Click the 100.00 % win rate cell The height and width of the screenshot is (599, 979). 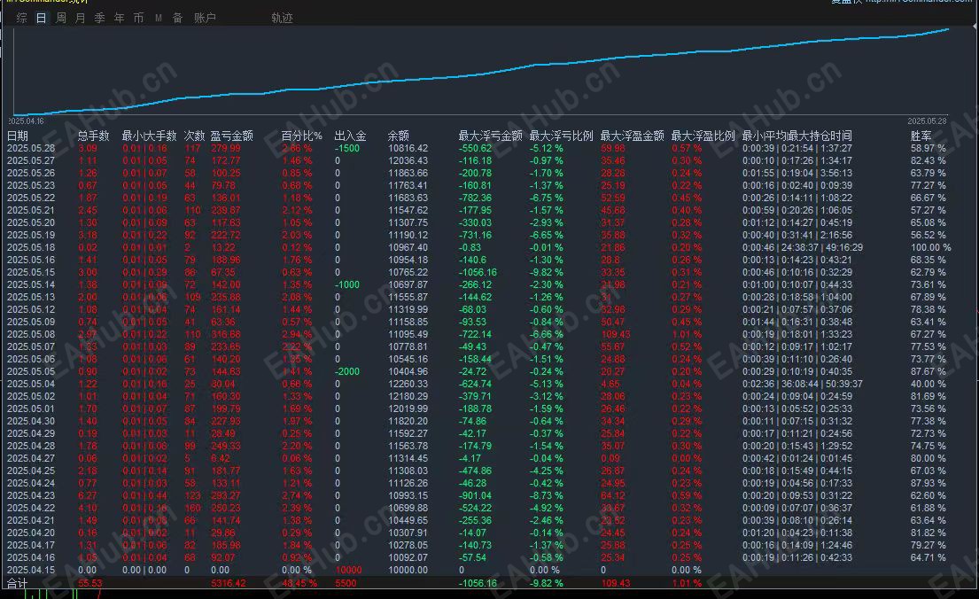tap(930, 247)
